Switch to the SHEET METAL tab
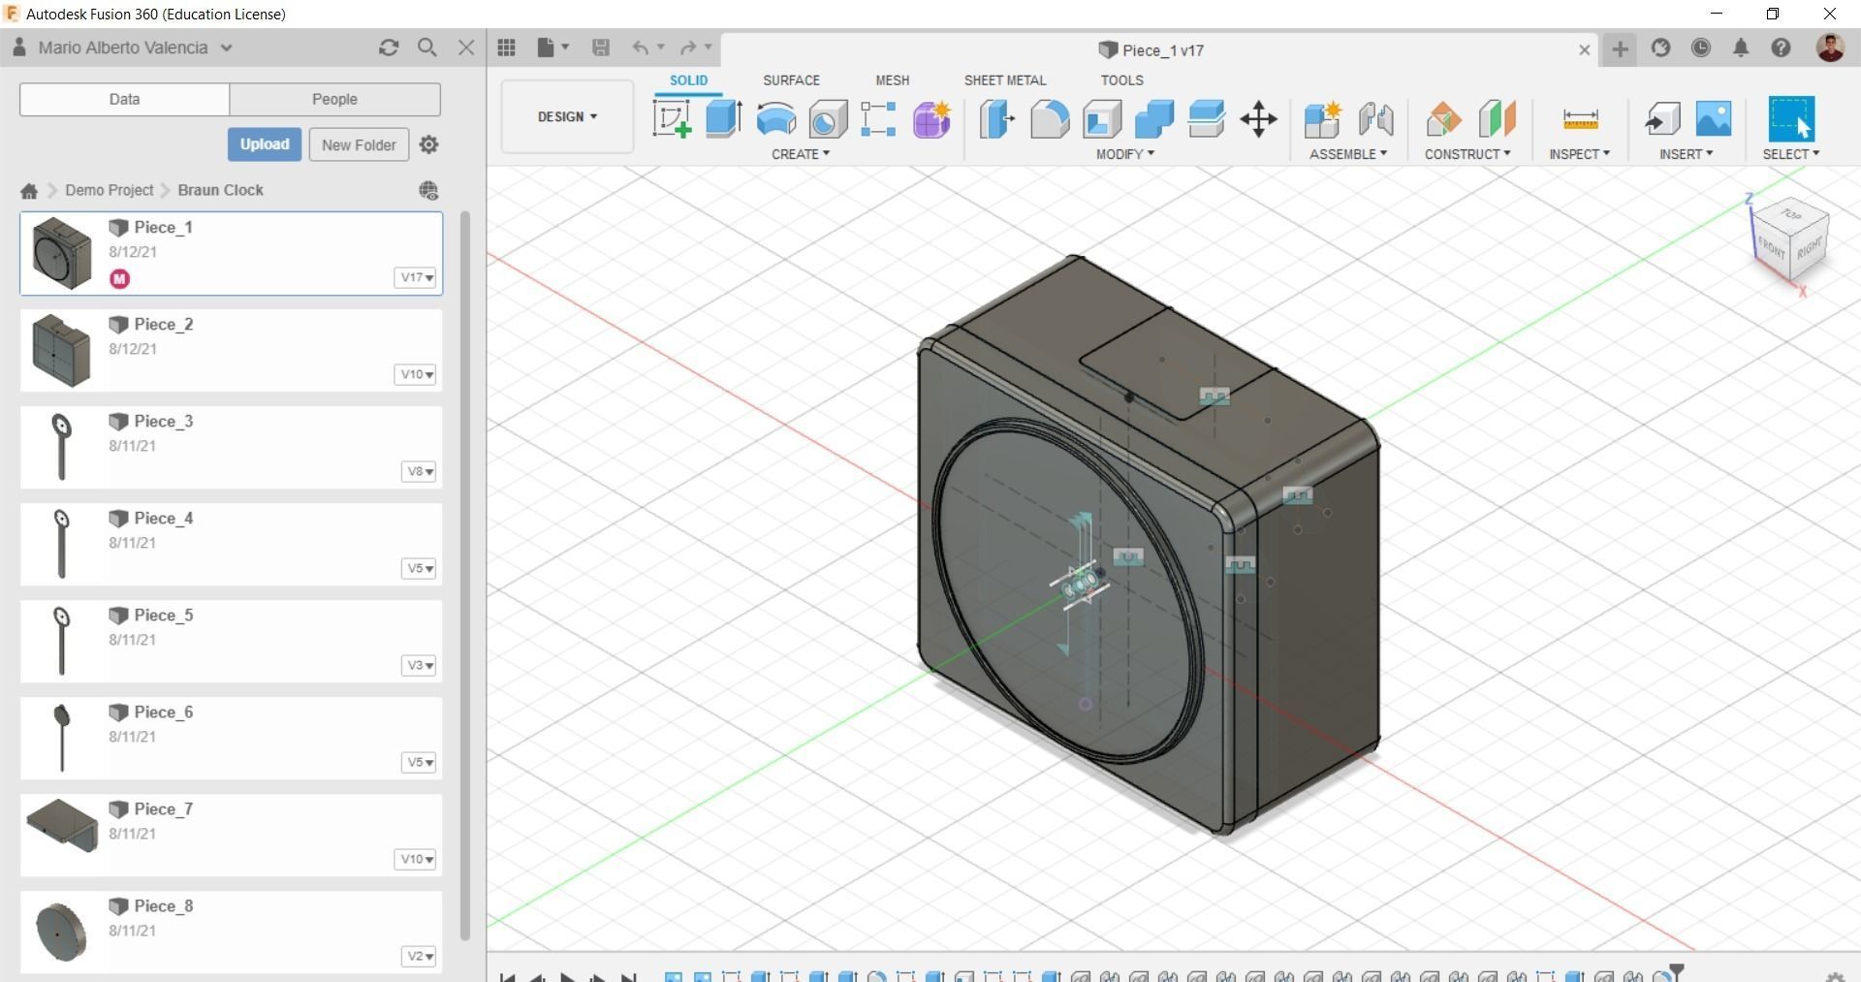 pyautogui.click(x=1005, y=80)
